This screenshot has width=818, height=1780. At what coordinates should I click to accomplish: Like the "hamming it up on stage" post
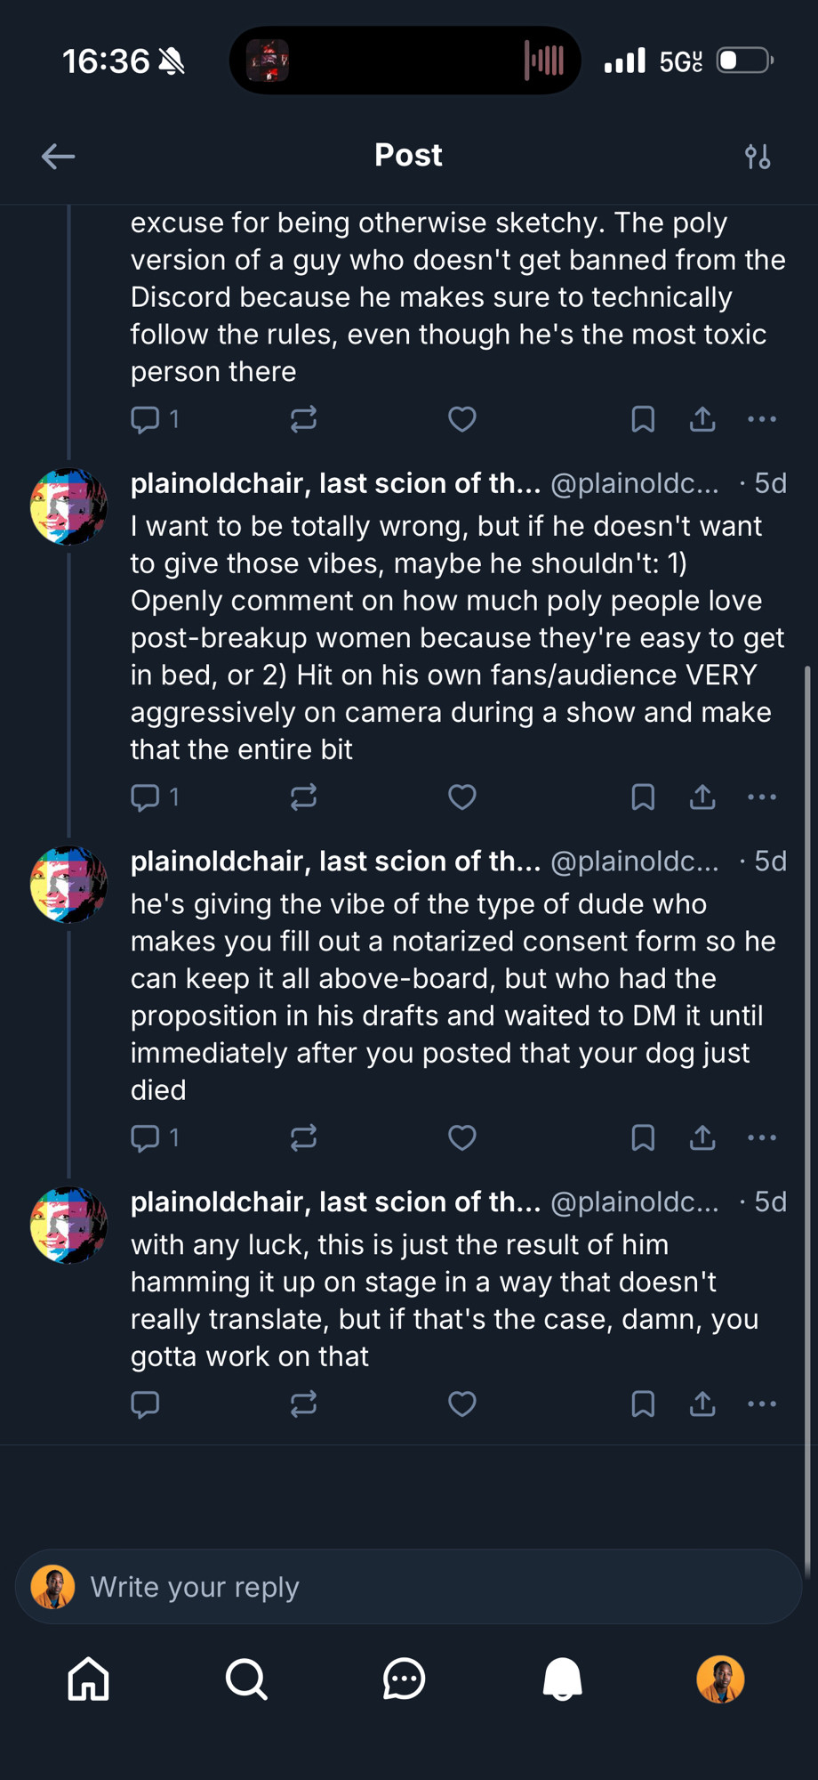point(461,1404)
